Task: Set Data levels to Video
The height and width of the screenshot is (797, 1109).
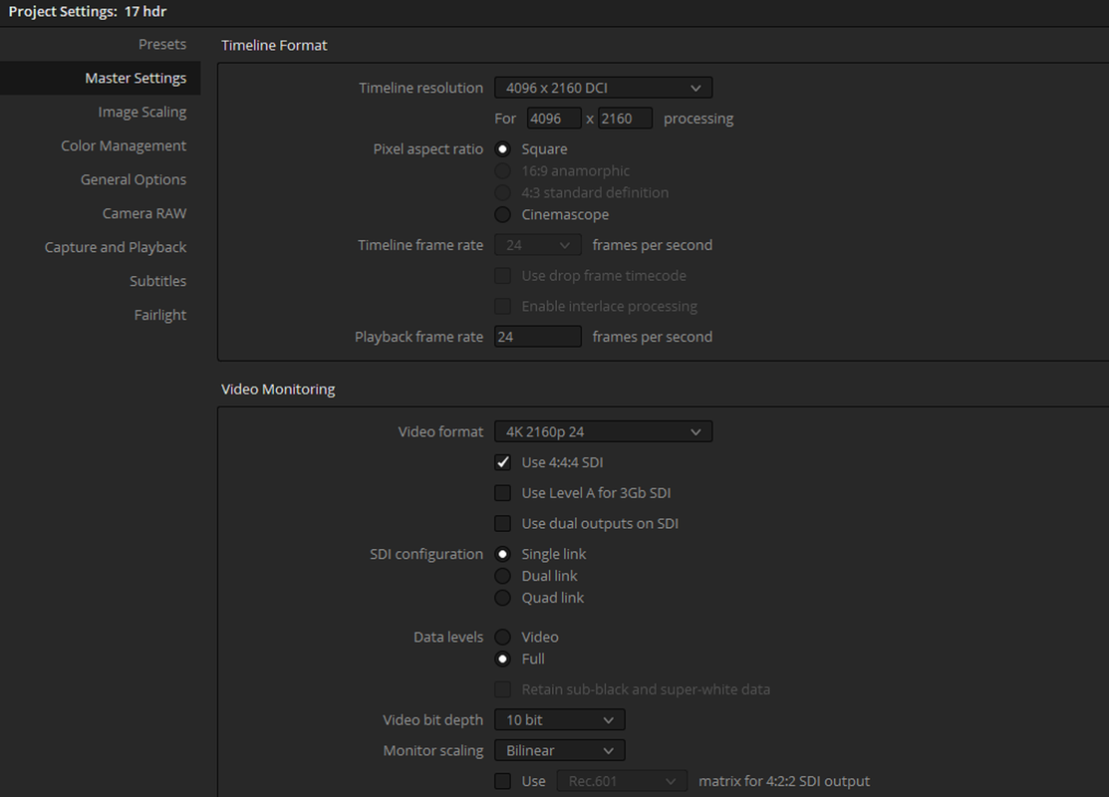Action: 503,638
